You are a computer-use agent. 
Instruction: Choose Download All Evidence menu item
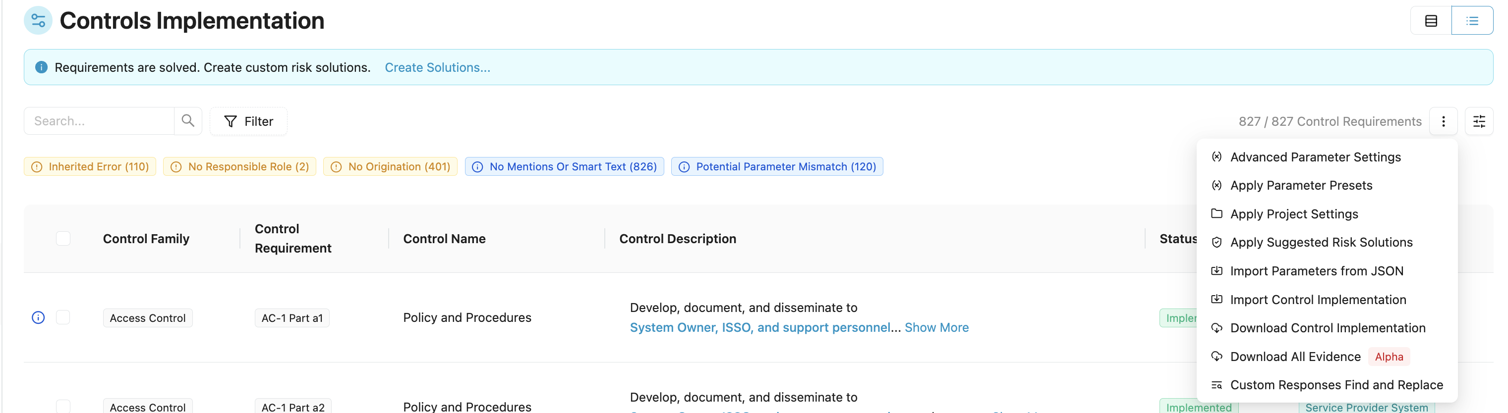click(1327, 356)
